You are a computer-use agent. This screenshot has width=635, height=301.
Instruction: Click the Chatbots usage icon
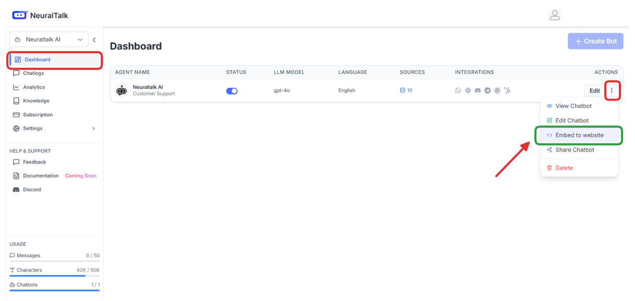[13, 285]
